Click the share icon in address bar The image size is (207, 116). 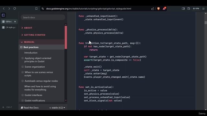pyautogui.click(x=152, y=9)
